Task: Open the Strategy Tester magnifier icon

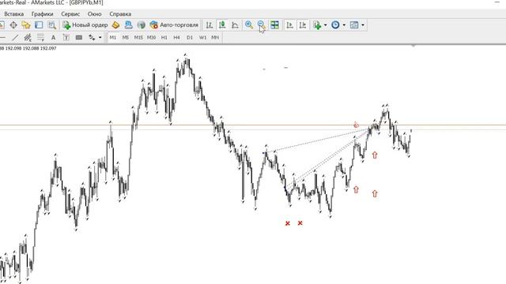Action: point(51,24)
